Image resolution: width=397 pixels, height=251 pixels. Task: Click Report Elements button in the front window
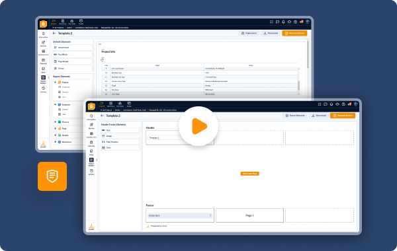click(294, 116)
